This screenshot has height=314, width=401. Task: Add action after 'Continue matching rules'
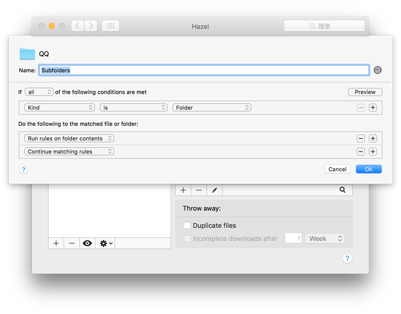373,151
